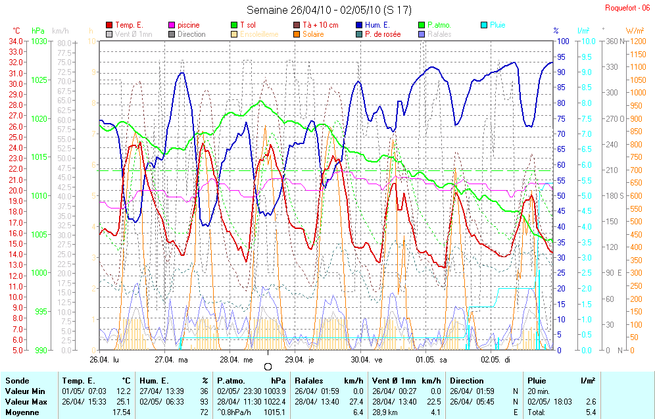This screenshot has height=419, width=655.
Task: Click the Temp. E. table column header
Action: click(x=78, y=381)
